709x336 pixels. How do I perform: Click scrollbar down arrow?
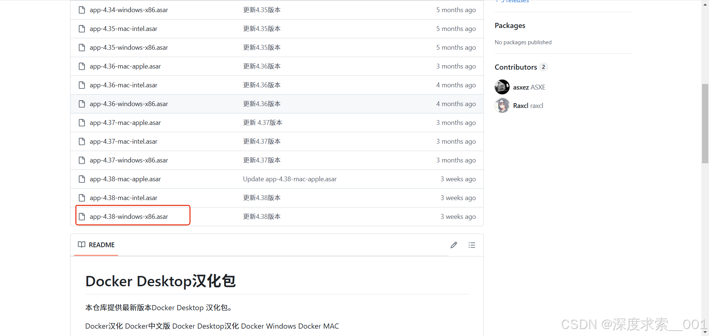pos(705,332)
